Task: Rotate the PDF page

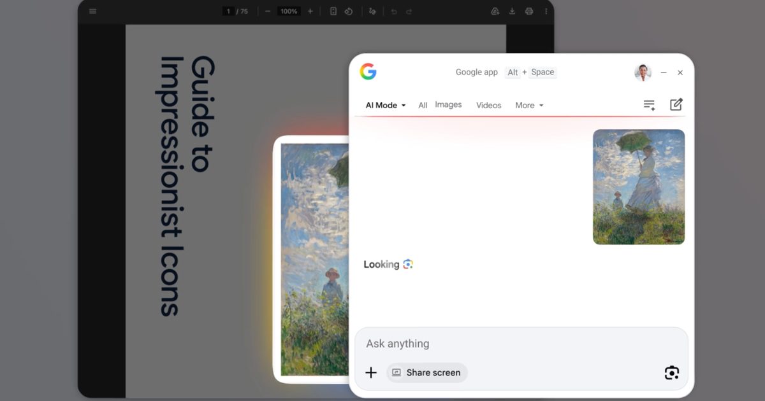Action: point(348,11)
